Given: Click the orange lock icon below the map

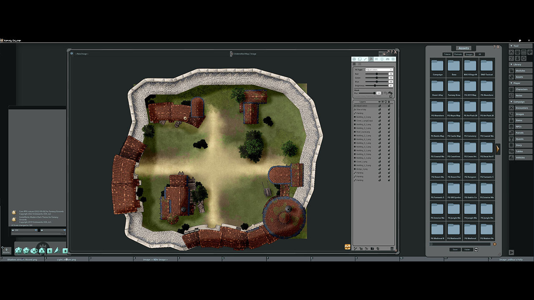Looking at the screenshot, I should (x=346, y=247).
